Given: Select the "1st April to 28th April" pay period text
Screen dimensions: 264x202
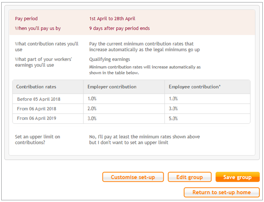Looking at the screenshot, I should (112, 19).
